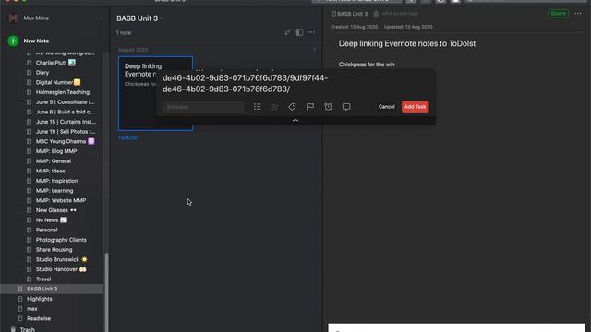Click the note title Deep linking Evernote notes
Screen dimensions: 591x332
pos(407,43)
